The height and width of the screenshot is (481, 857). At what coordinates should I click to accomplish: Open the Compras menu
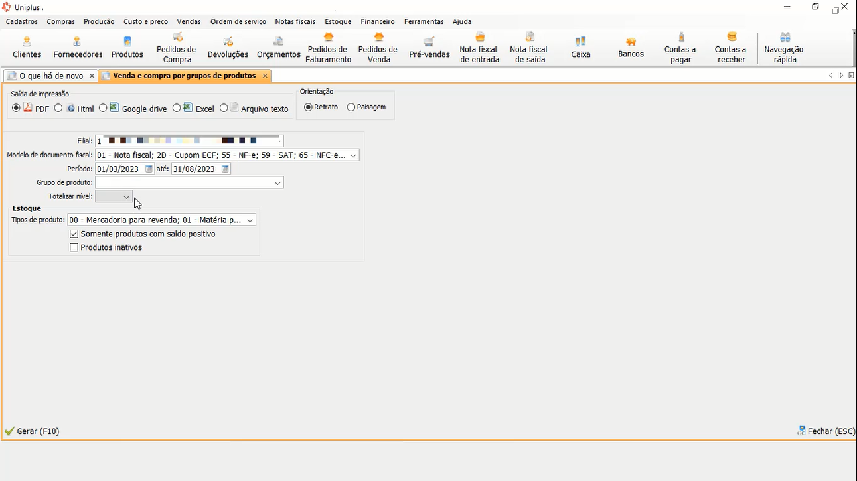61,22
